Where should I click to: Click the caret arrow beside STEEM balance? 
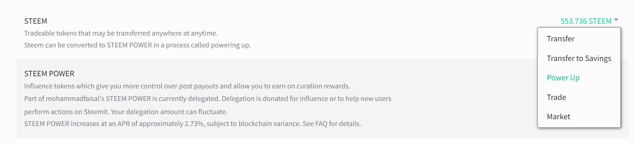pyautogui.click(x=616, y=20)
